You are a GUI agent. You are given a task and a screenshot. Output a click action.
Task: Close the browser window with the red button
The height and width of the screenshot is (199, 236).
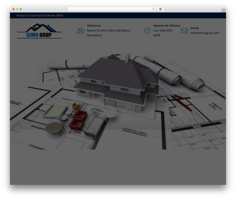pyautogui.click(x=14, y=9)
